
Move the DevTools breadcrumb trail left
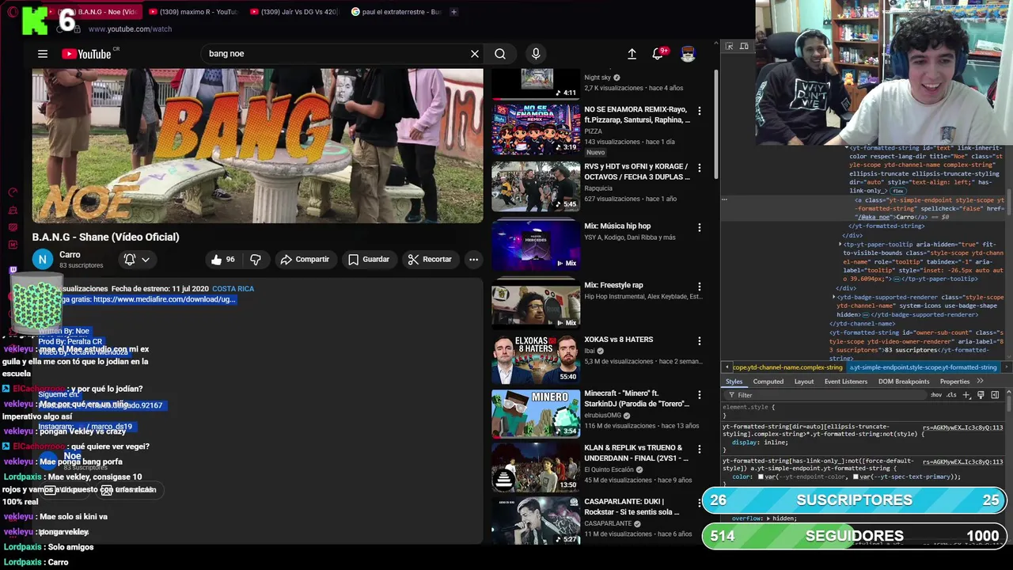(727, 367)
